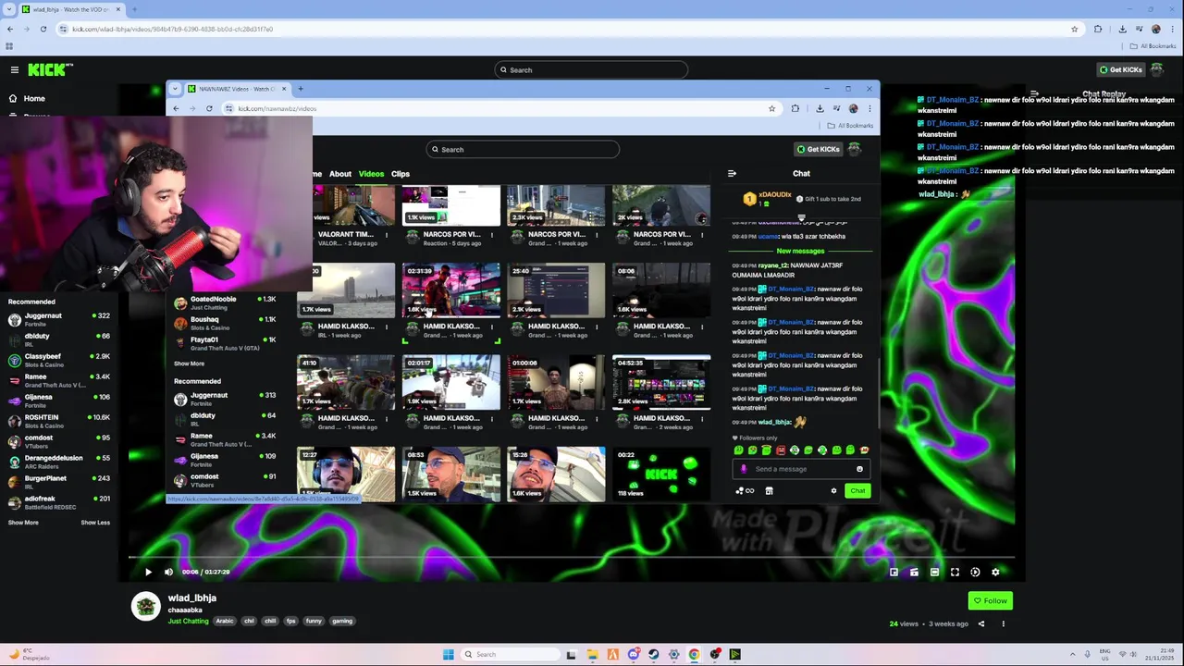
Task: Open the Windows Start menu
Action: tap(448, 654)
